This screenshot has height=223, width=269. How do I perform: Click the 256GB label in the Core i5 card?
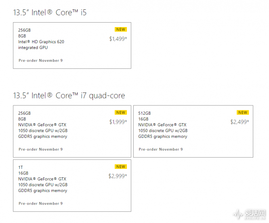pos(24,30)
